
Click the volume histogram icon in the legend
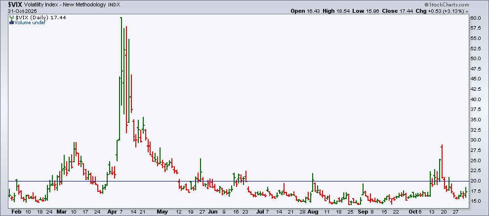tap(12, 22)
